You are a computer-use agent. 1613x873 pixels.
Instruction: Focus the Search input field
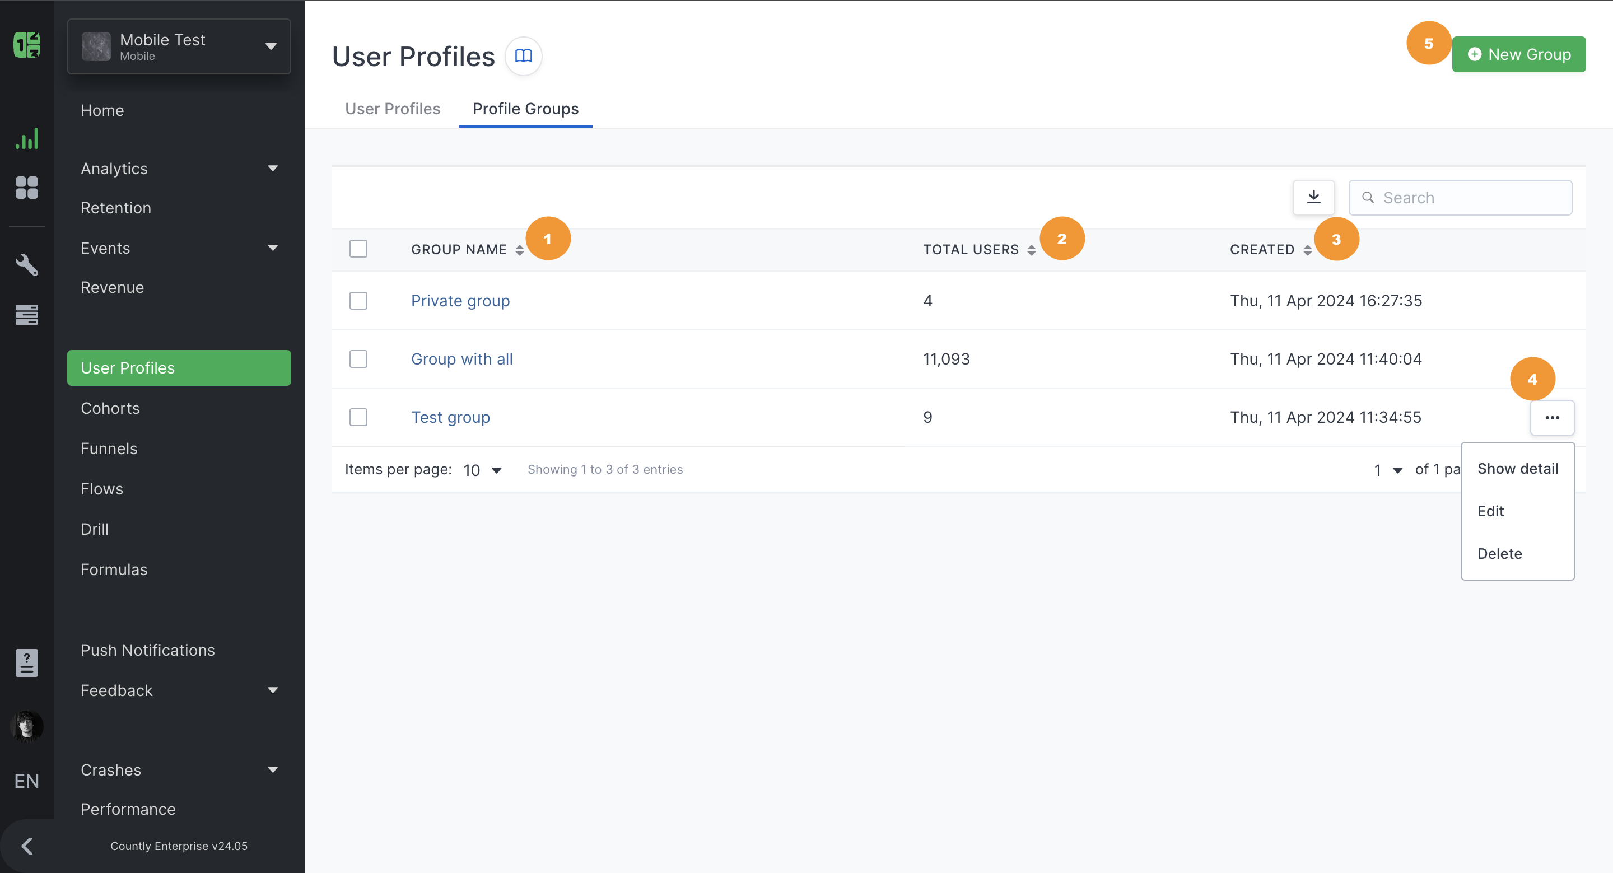tap(1460, 198)
